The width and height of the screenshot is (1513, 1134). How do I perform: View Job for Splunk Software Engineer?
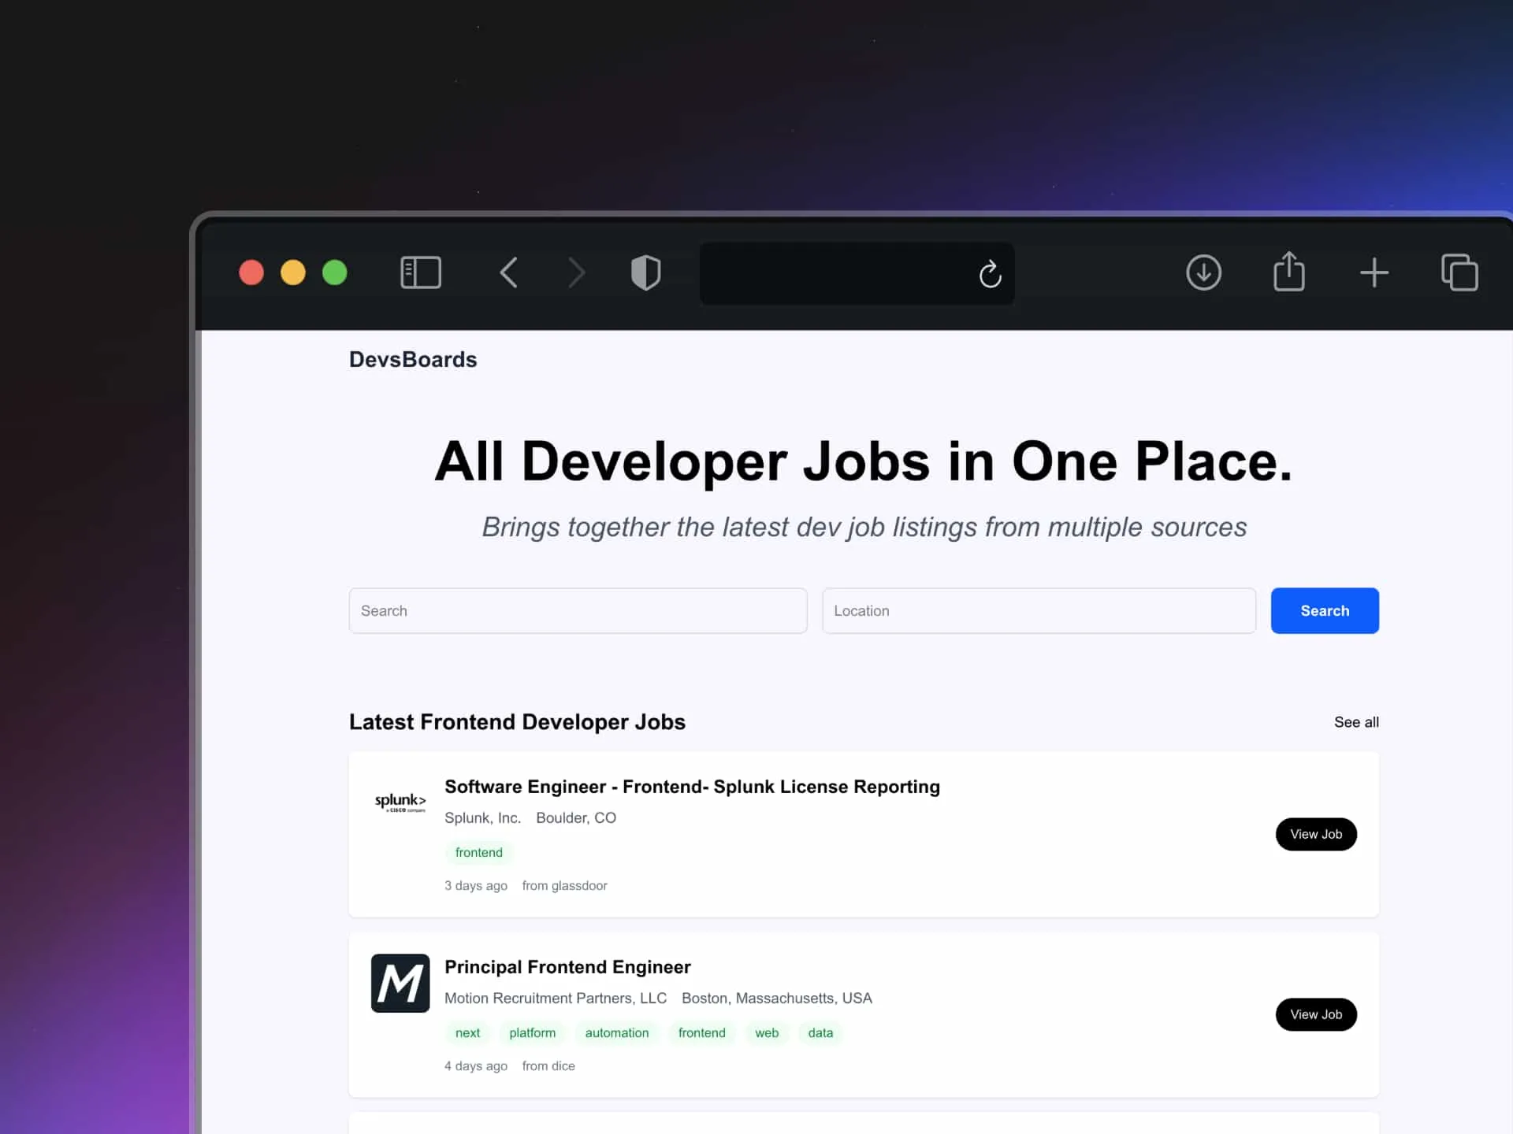[x=1315, y=834]
